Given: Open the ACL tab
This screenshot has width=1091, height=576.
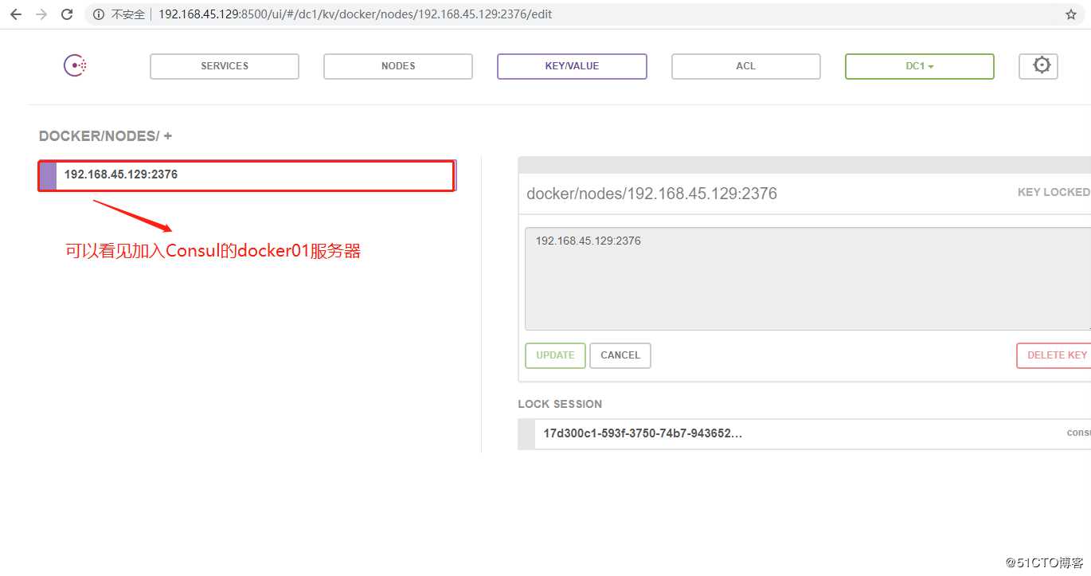Looking at the screenshot, I should 745,66.
